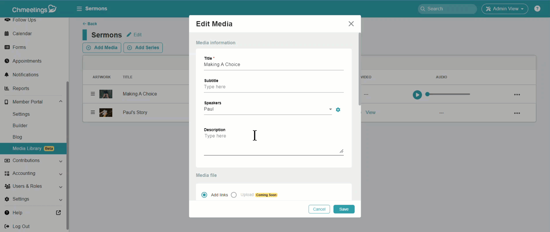Click the Reports chart icon
Screen dimensions: 550x232
tap(7, 88)
